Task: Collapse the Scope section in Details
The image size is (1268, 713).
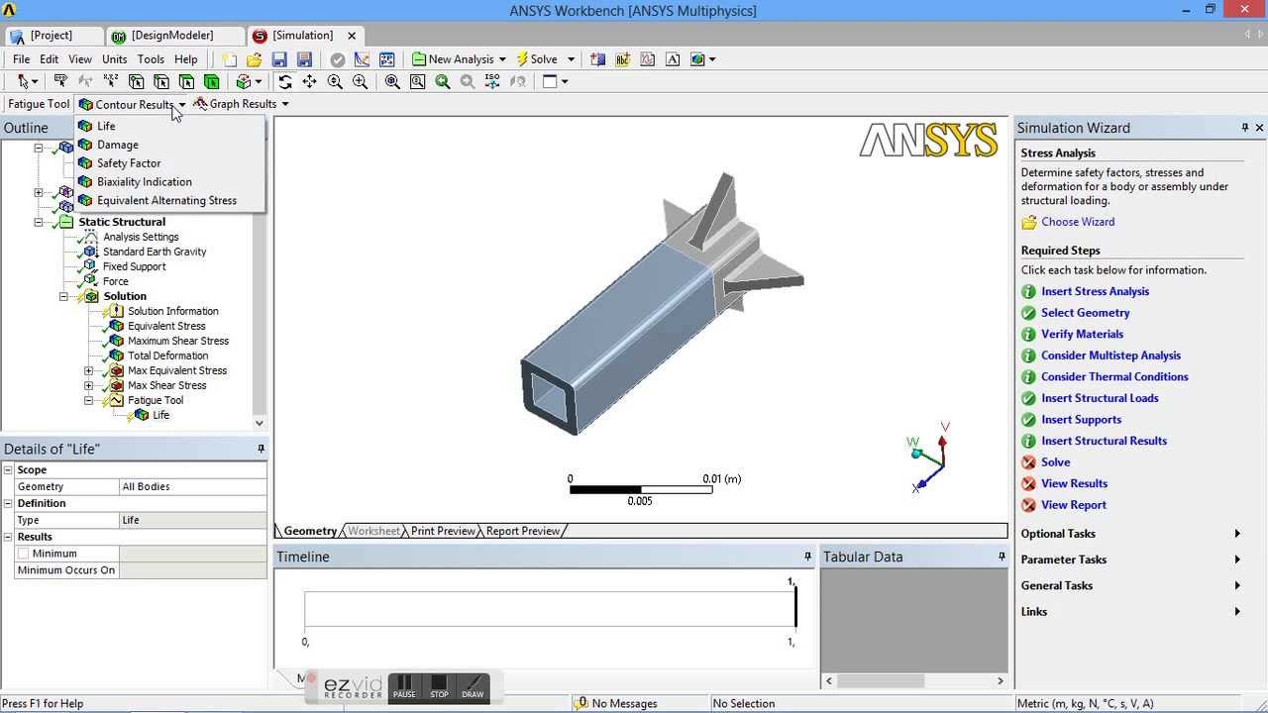Action: (x=8, y=469)
